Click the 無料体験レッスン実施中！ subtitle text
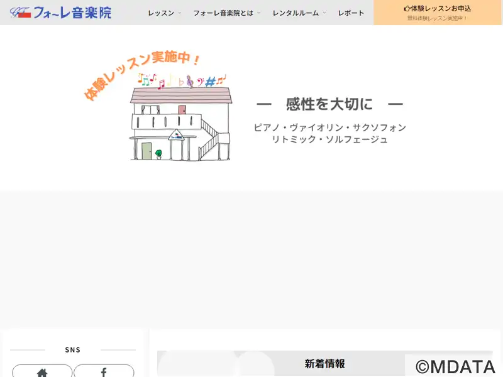This screenshot has width=503, height=377. (x=437, y=18)
